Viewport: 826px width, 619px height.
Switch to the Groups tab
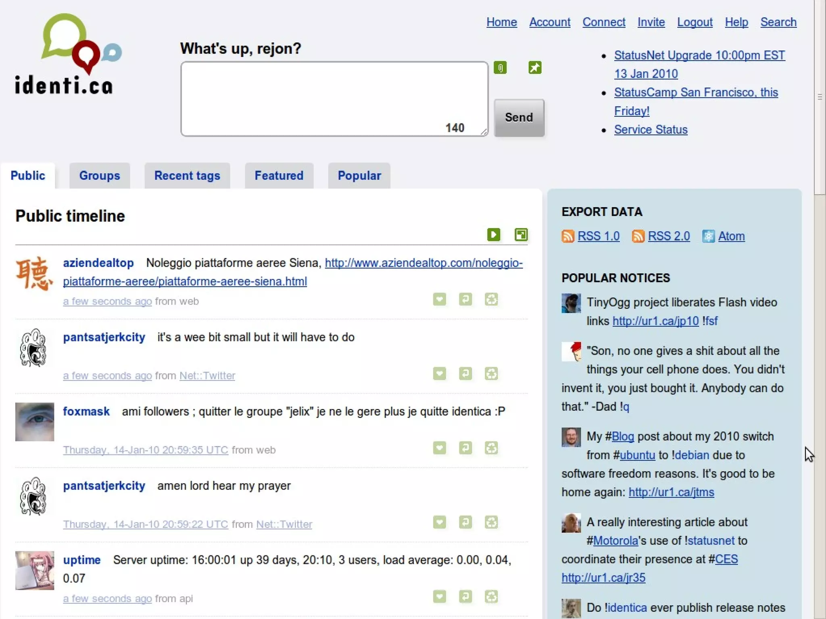pyautogui.click(x=100, y=176)
